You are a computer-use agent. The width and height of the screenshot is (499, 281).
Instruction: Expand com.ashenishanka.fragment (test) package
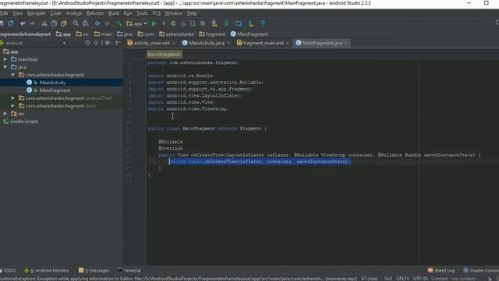click(12, 106)
